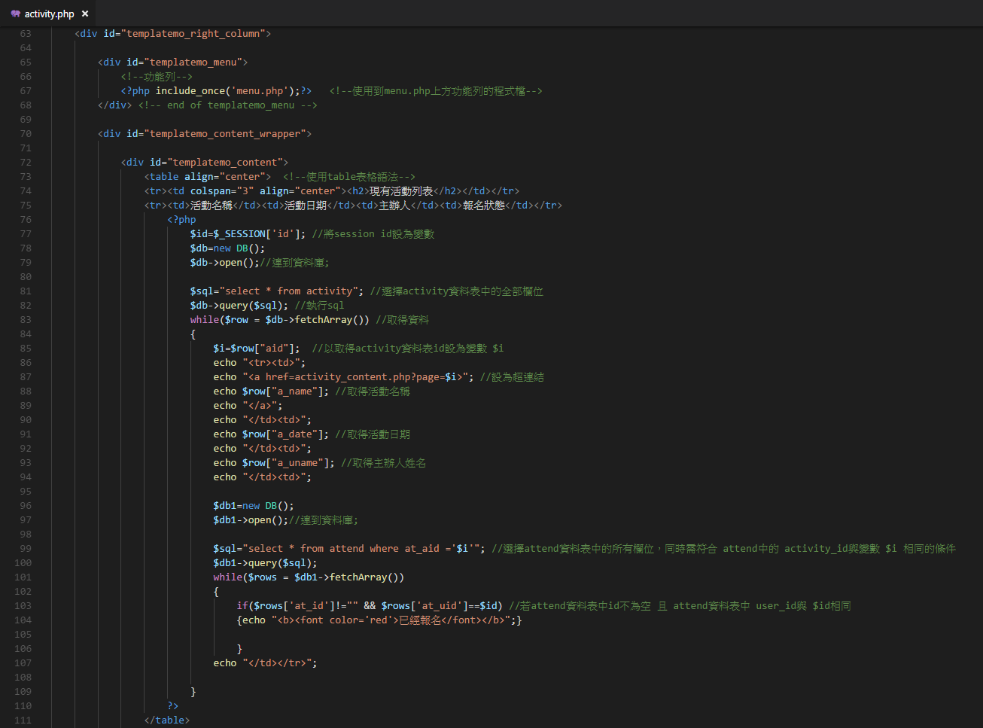This screenshot has width=983, height=728.
Task: Click the templatemo_menu div opening tag
Action: click(x=172, y=62)
